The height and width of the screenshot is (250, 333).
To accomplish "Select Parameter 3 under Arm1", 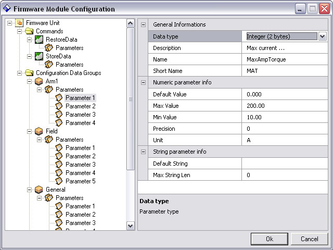I will tap(80, 115).
